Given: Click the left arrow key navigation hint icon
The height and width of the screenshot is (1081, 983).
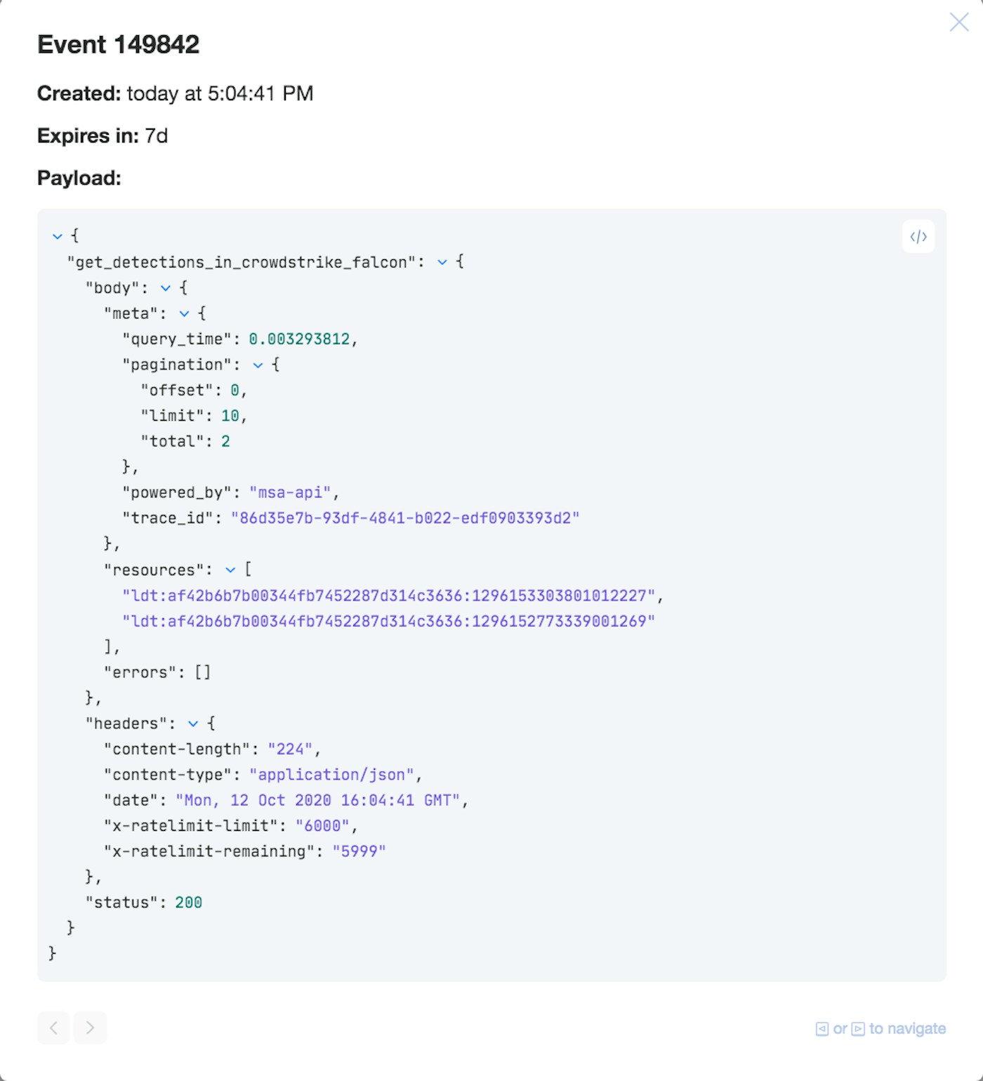Looking at the screenshot, I should pyautogui.click(x=822, y=1029).
